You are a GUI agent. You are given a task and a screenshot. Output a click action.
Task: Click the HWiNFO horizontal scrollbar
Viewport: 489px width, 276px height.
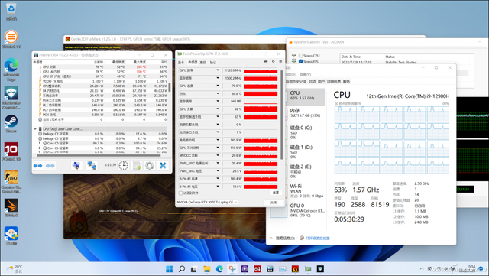coord(99,155)
